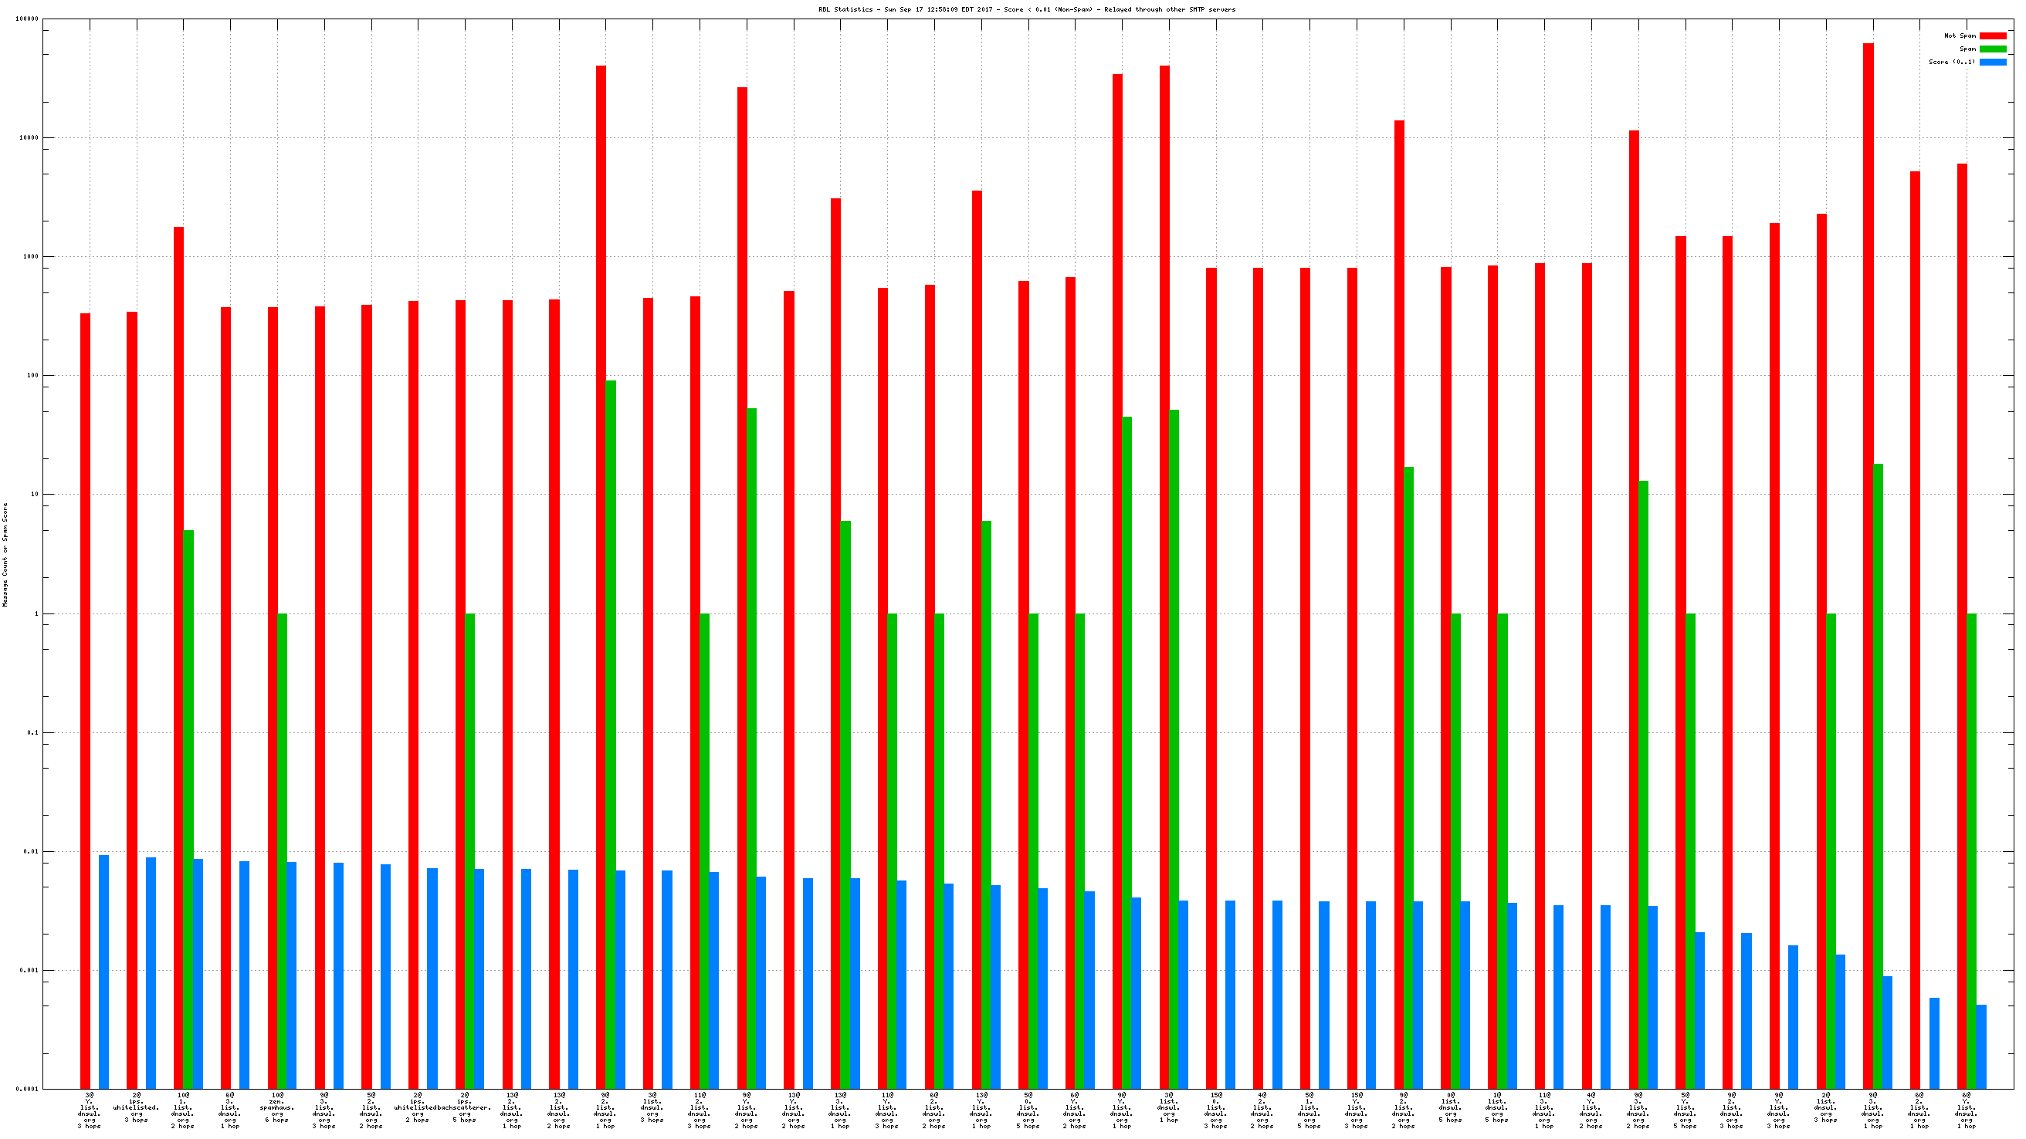The height and width of the screenshot is (1139, 2026).
Task: Click the ips.backscatterer.org 5 hops axis label
Action: pos(465,1110)
